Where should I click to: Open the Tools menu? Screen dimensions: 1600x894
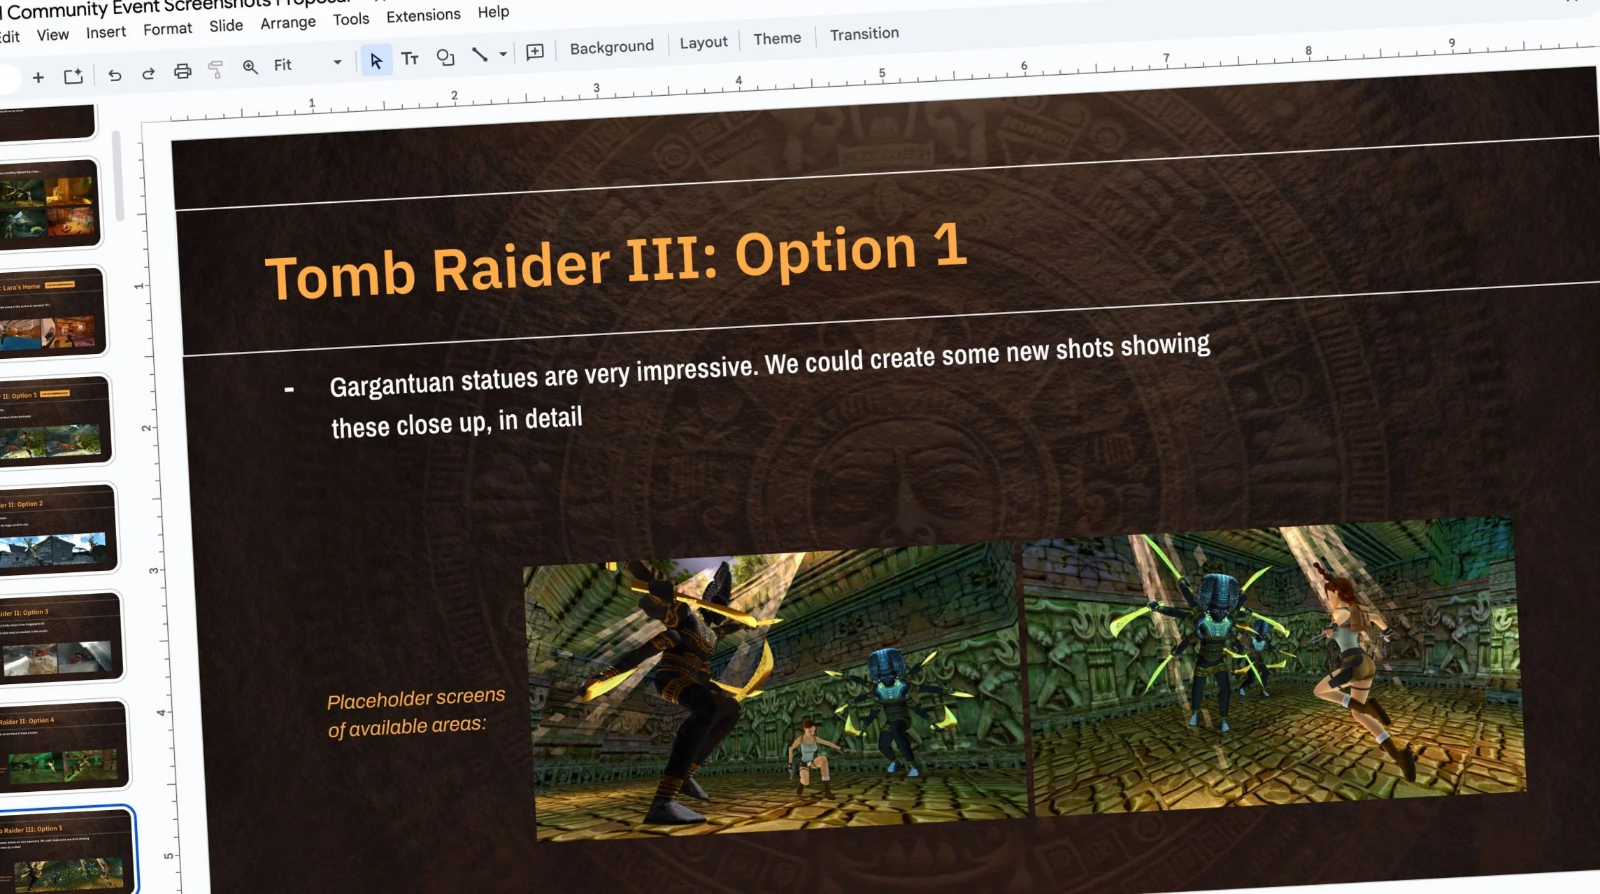pos(351,19)
